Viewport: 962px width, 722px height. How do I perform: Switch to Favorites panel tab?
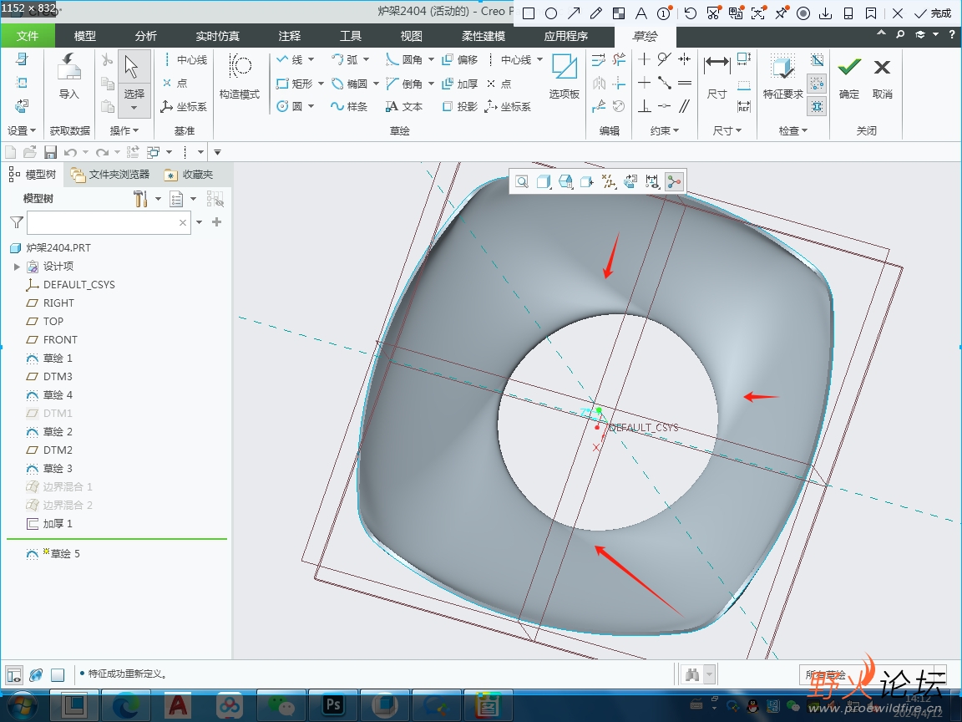[x=189, y=175]
